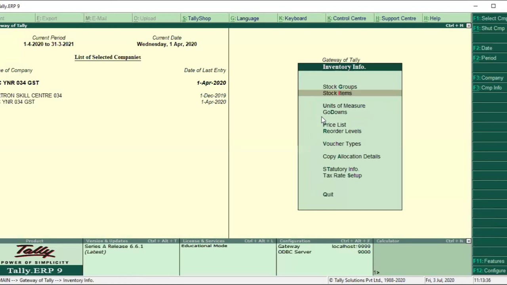The height and width of the screenshot is (285, 507).
Task: Click List of Selected Companies heading
Action: [x=108, y=57]
